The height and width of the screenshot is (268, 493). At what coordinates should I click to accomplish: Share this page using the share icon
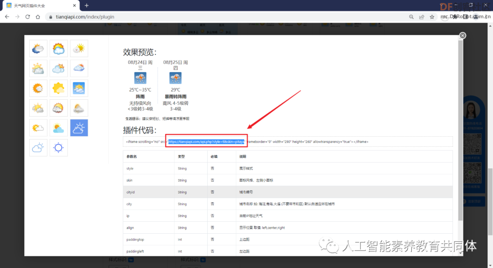point(422,17)
